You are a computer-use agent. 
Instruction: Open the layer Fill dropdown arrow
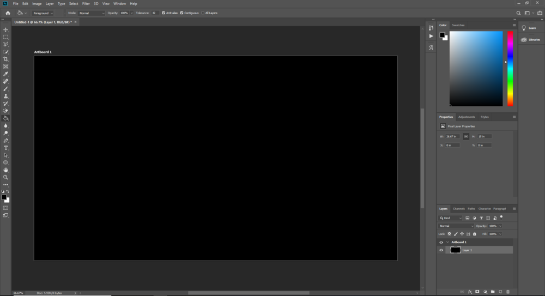(x=500, y=234)
